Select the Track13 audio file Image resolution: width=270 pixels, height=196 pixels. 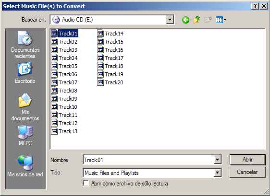[x=64, y=131]
